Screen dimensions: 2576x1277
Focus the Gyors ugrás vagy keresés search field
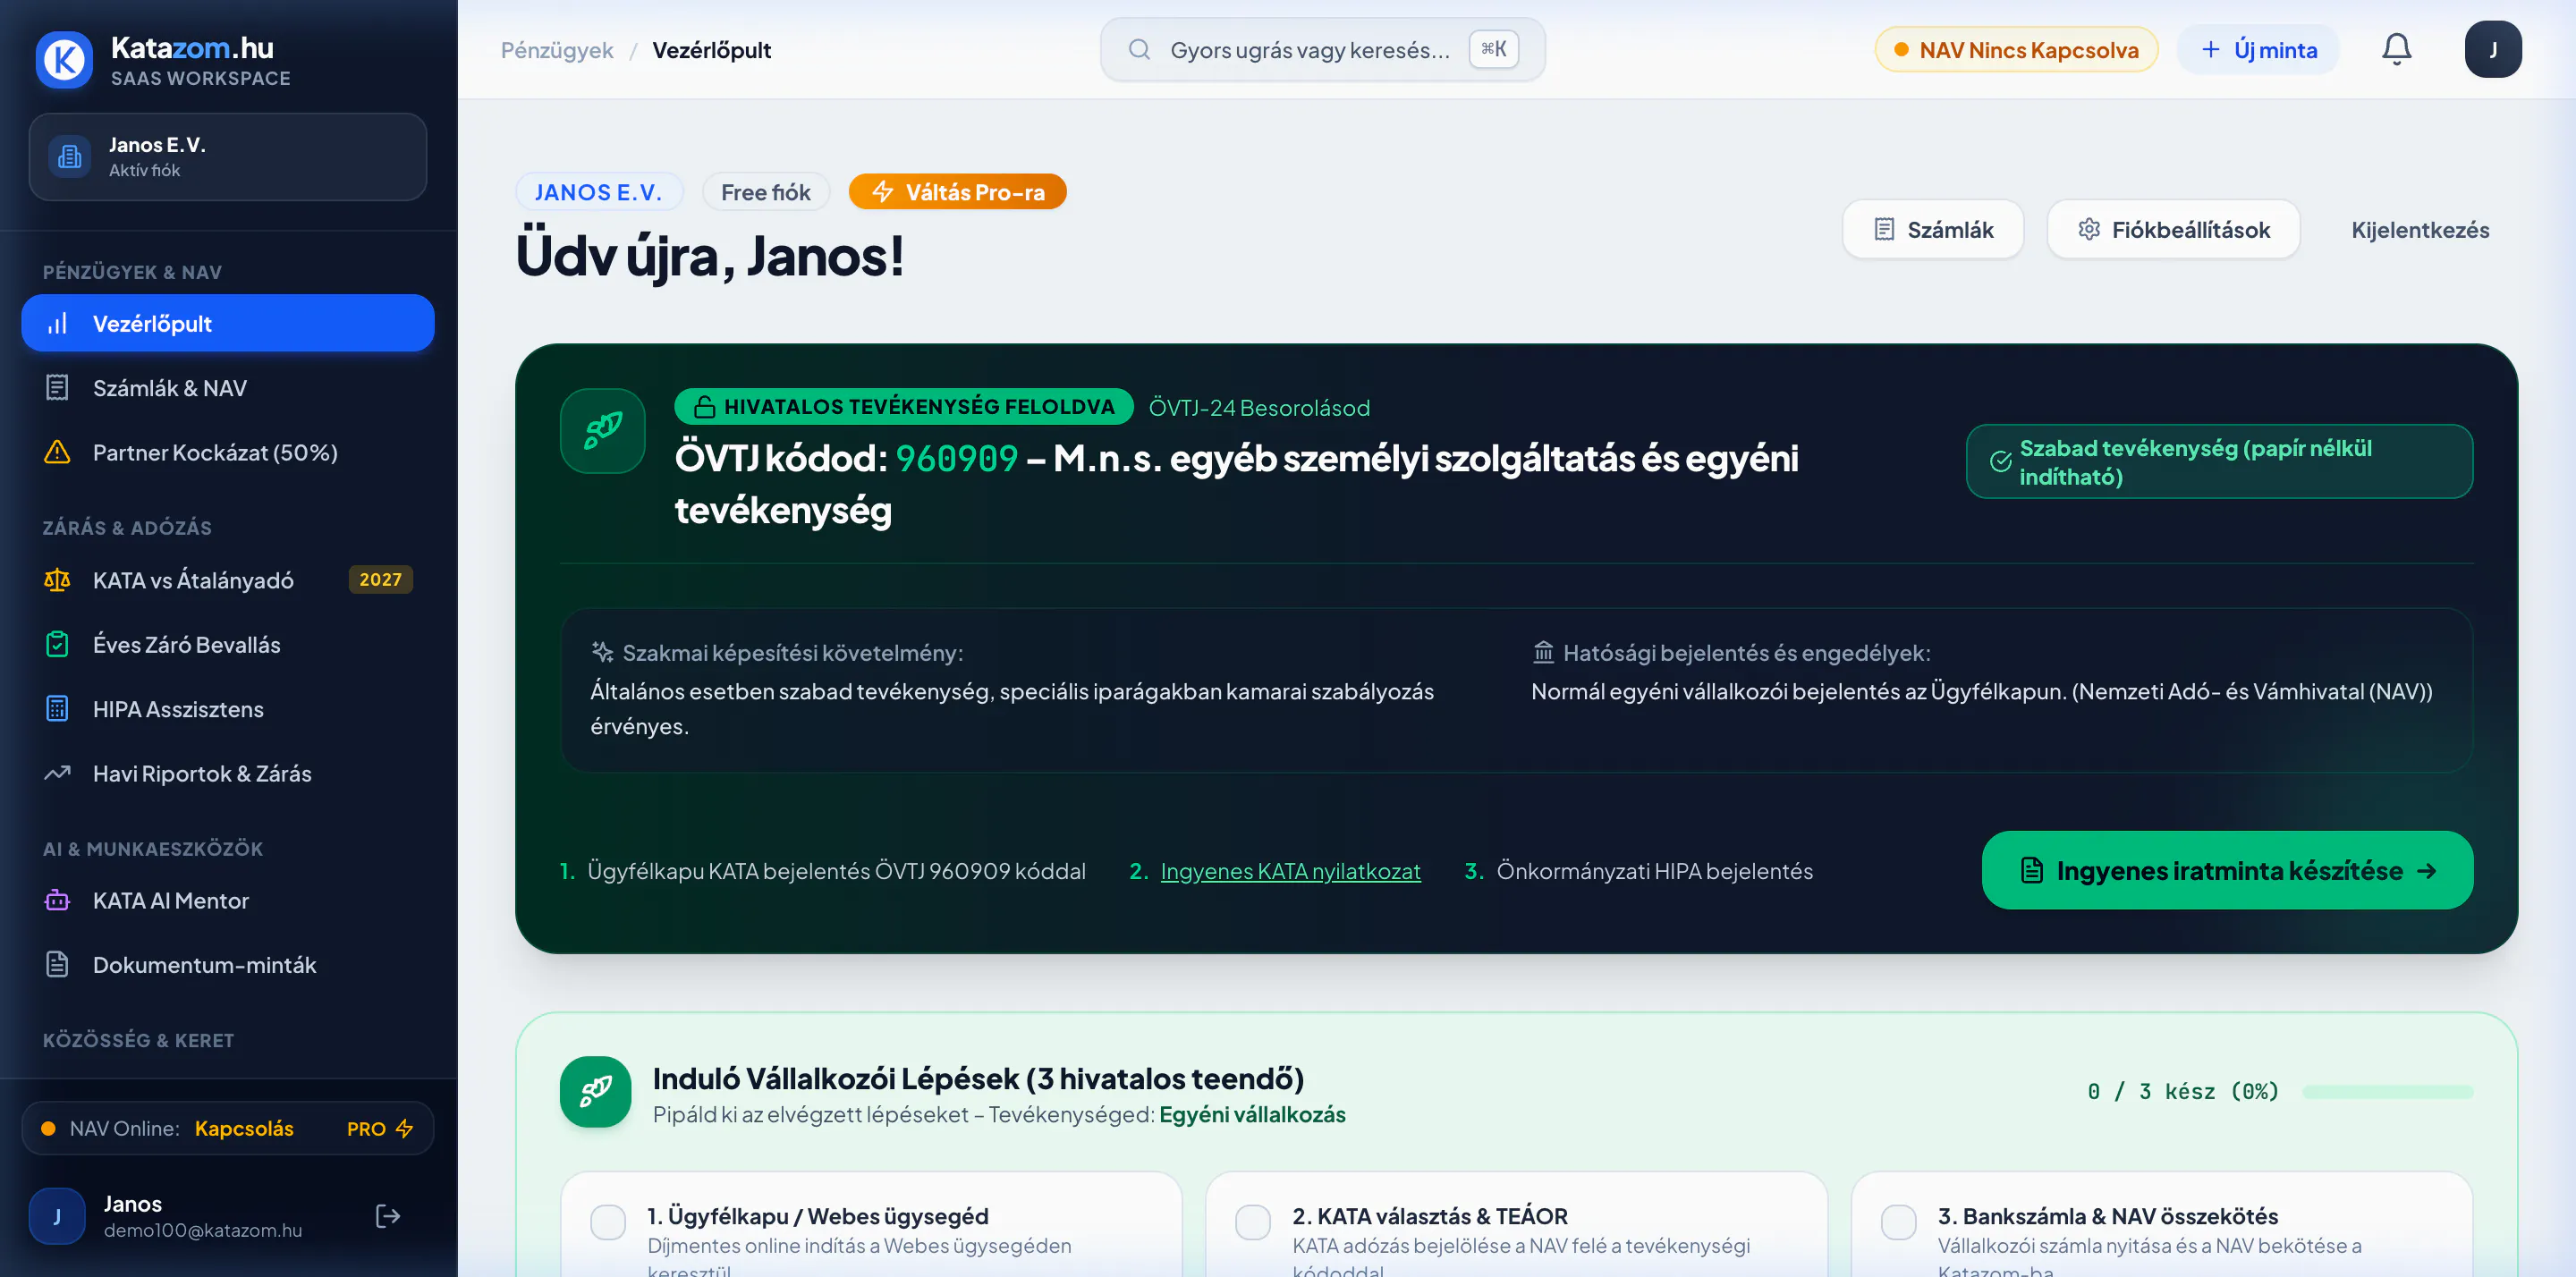tap(1323, 49)
